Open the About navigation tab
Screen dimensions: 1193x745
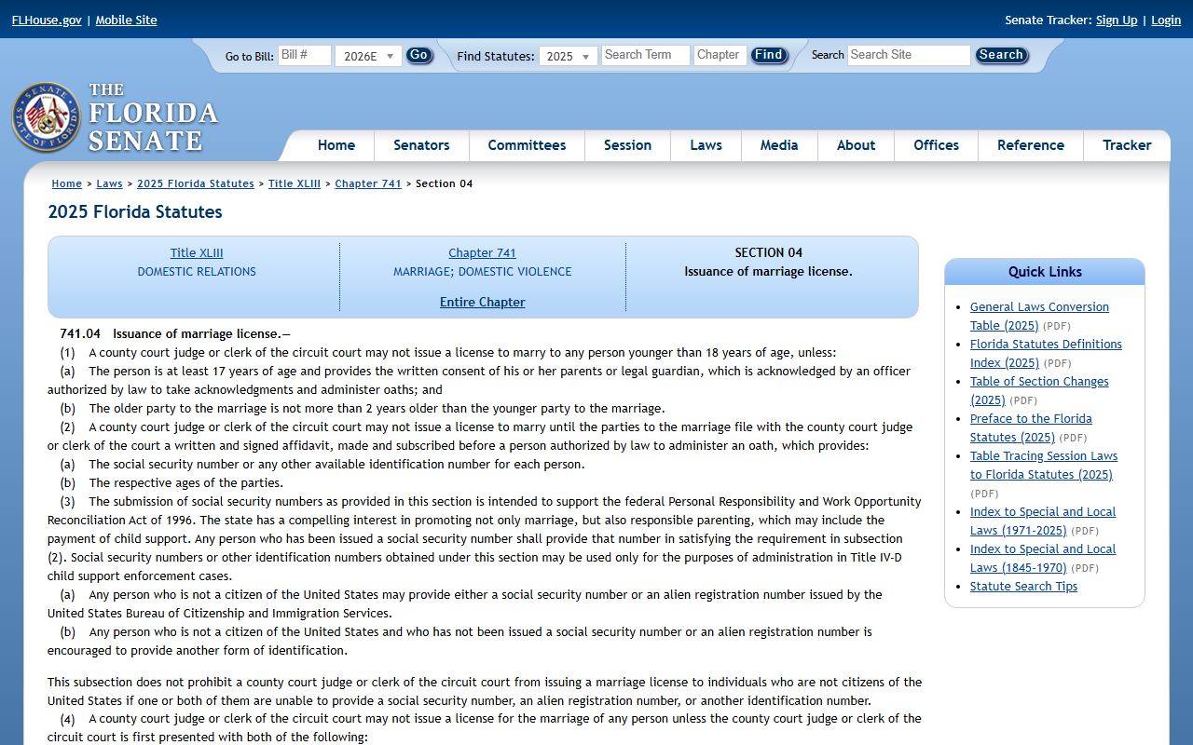[x=856, y=145]
